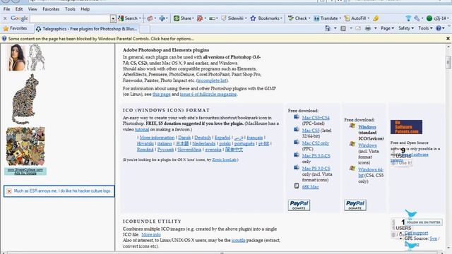Open the Safety dropdown menu
The width and height of the screenshot is (452, 254).
pos(406,28)
